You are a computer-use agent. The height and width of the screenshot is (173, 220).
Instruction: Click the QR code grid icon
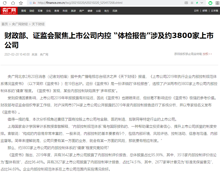[x=192, y=3]
